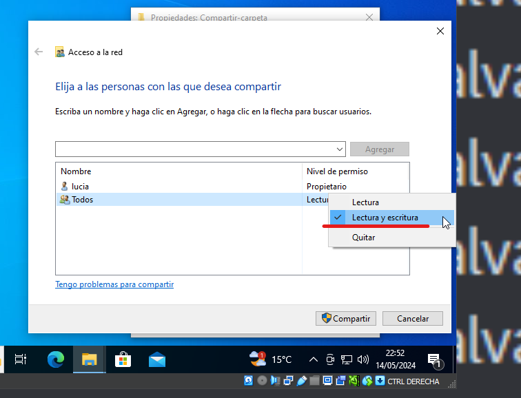Open the clock showing 22:52 14/05/2024
521x398 pixels.
pyautogui.click(x=396, y=359)
